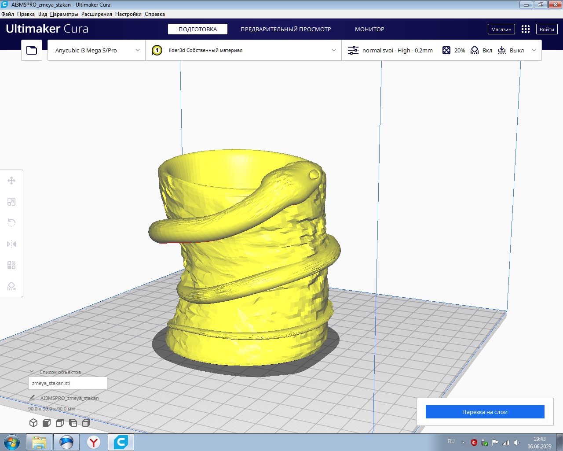
Task: Select the Move tool in left toolbar
Action: [x=11, y=181]
